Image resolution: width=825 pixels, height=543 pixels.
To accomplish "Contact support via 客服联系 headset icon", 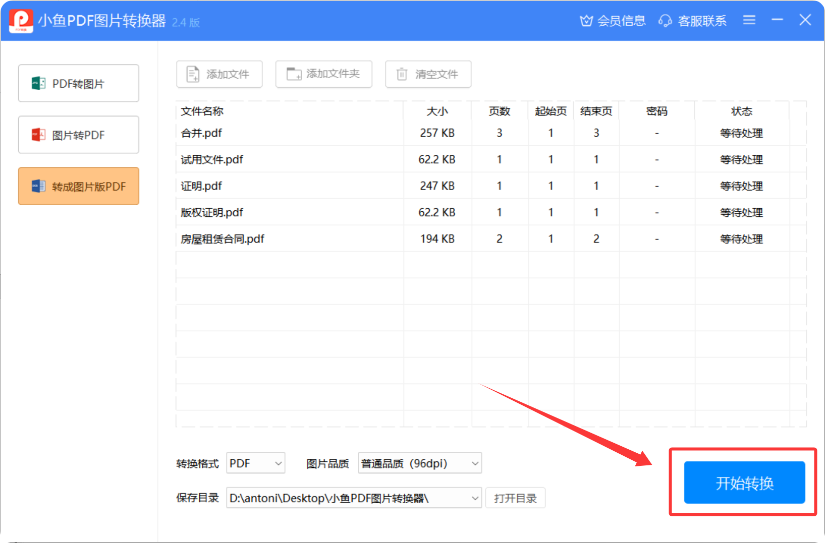I will tap(665, 21).
